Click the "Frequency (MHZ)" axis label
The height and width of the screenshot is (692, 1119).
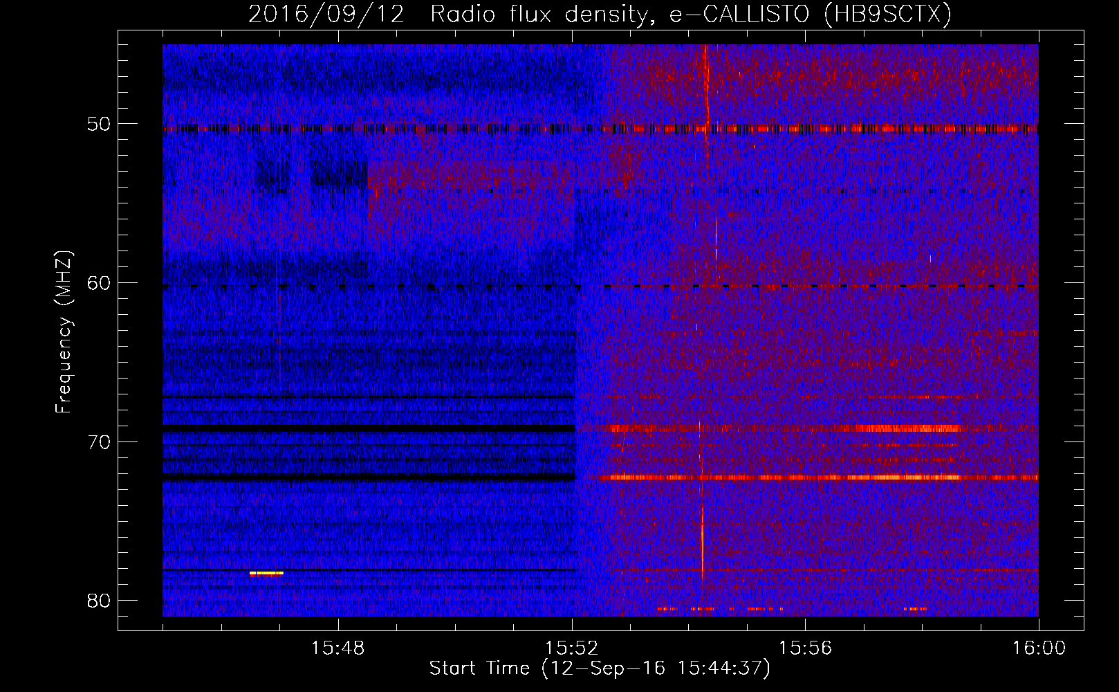(x=64, y=332)
